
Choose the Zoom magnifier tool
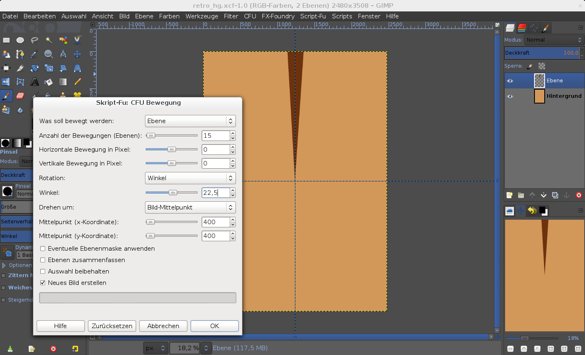pyautogui.click(x=48, y=54)
